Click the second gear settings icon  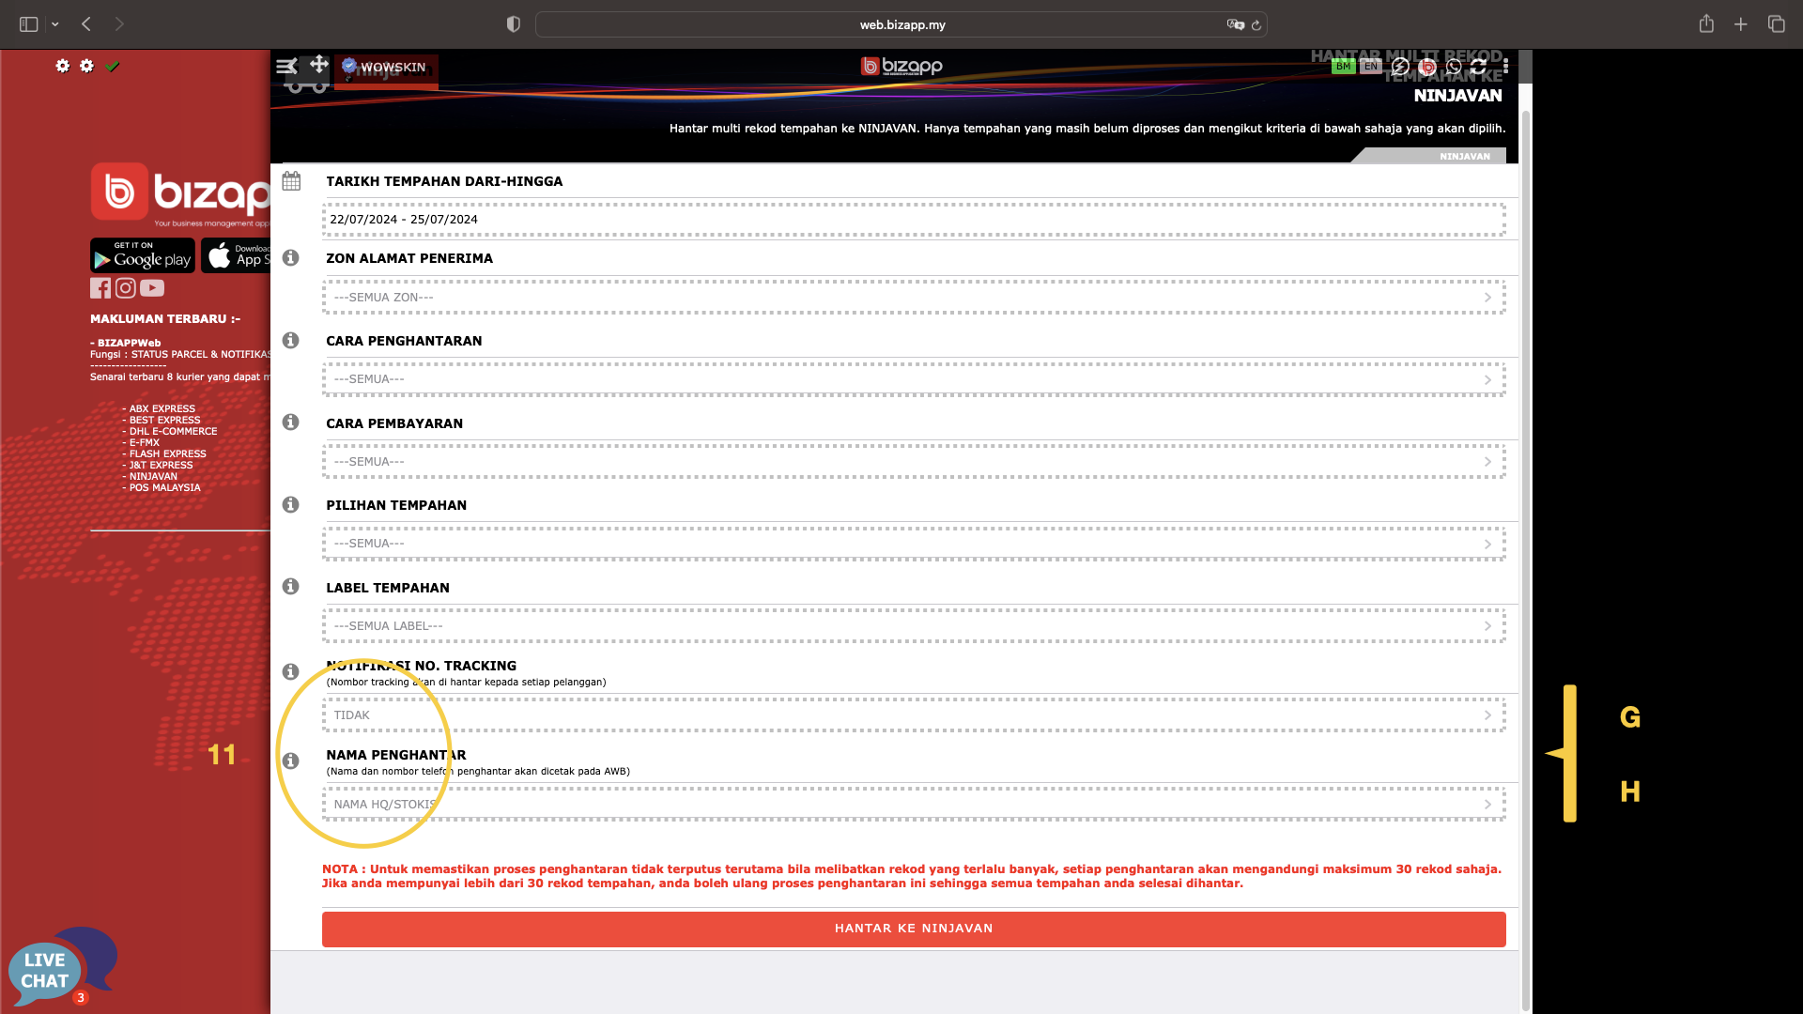point(87,66)
